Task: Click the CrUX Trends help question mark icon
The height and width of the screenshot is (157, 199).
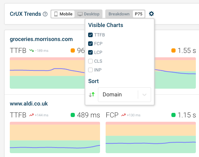Action: tap(45, 14)
